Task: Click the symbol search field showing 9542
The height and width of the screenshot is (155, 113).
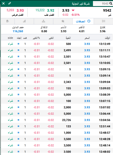Action: coord(103,4)
